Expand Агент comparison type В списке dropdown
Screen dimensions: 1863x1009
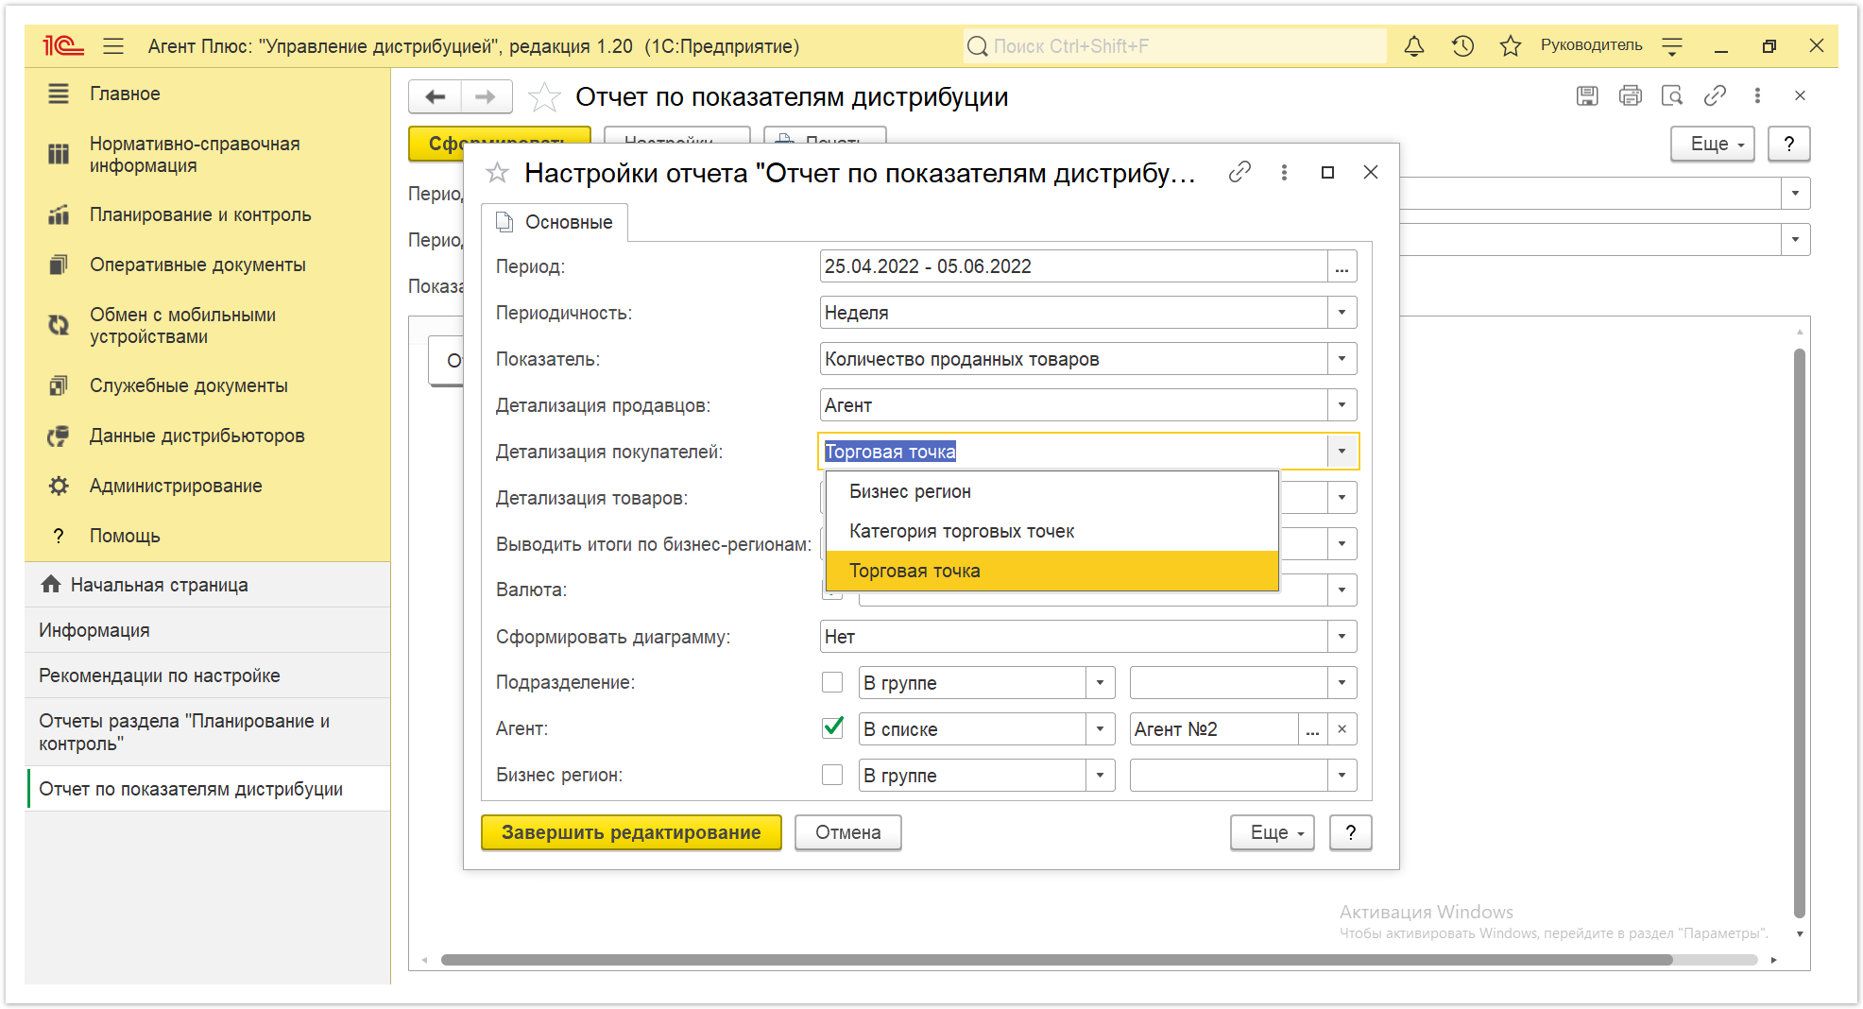[1100, 729]
